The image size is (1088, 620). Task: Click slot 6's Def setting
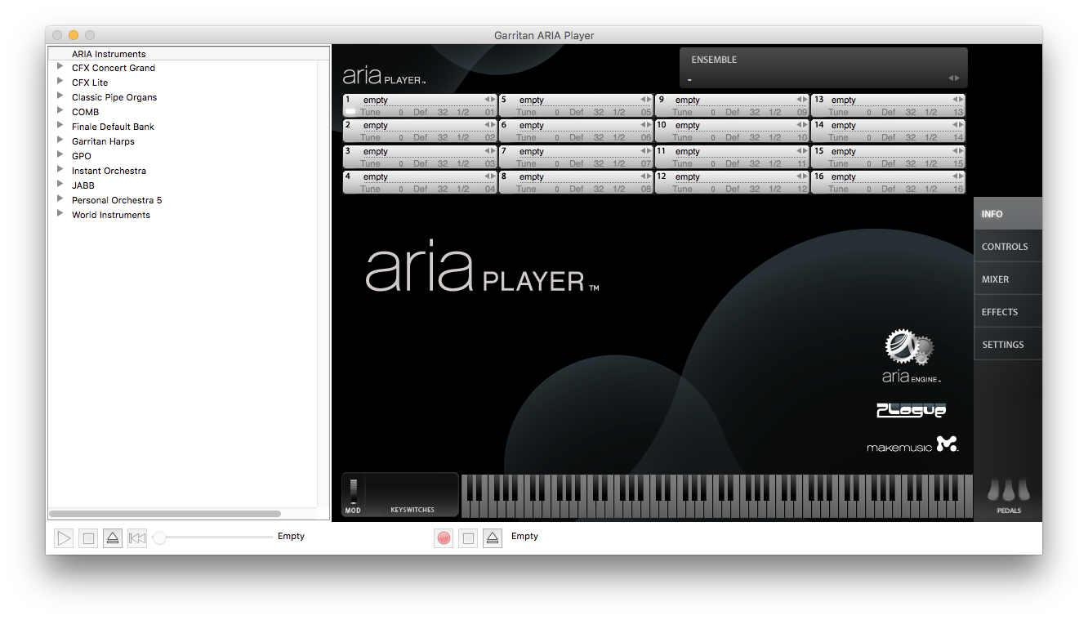tap(577, 138)
